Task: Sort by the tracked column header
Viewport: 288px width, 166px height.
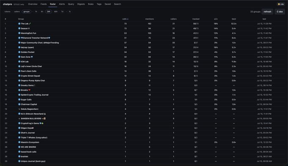Action: [x=196, y=19]
